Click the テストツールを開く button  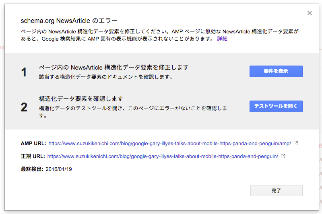pos(276,106)
